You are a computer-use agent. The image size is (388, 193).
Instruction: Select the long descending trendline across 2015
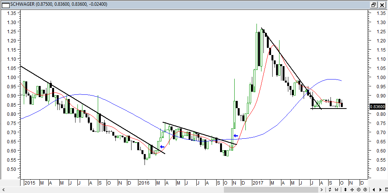tap(92, 110)
